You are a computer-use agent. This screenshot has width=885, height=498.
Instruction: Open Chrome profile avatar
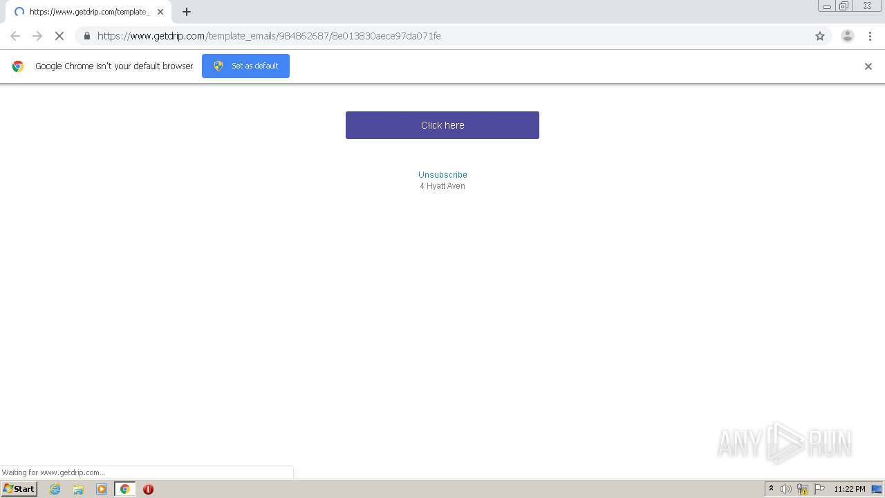point(847,36)
